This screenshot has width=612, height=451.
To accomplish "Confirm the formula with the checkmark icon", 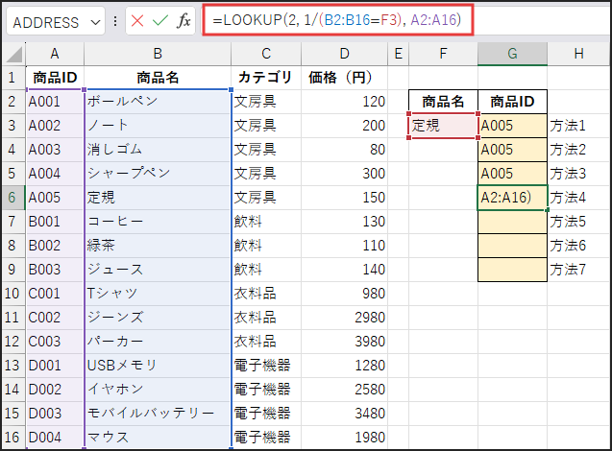I will 160,20.
